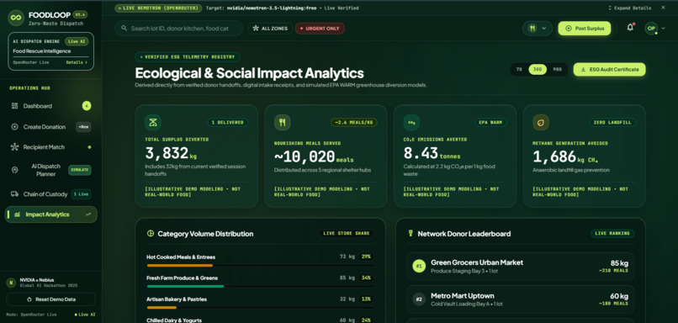Click the AI Dispatch Planner pin icon
This screenshot has height=323, width=678.
tap(14, 170)
